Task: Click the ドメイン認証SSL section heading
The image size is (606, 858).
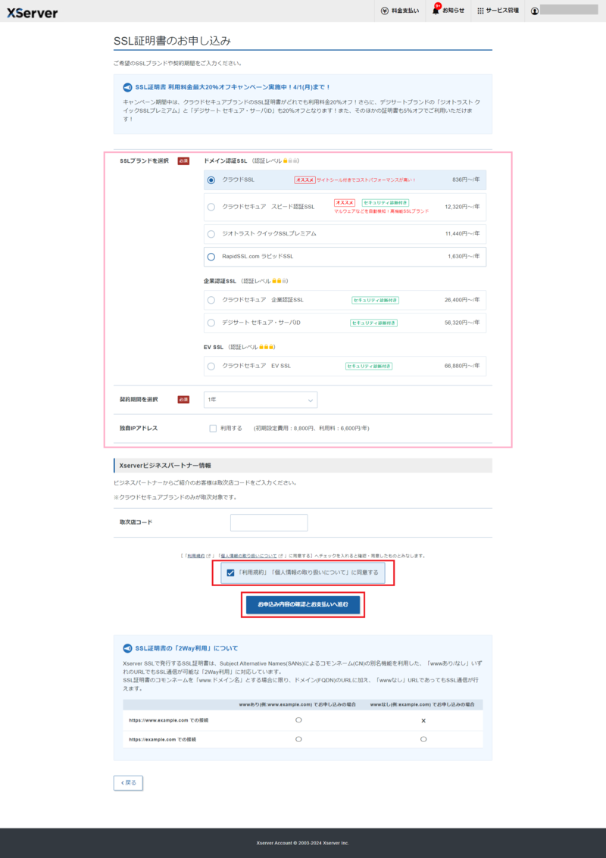Action: [226, 161]
